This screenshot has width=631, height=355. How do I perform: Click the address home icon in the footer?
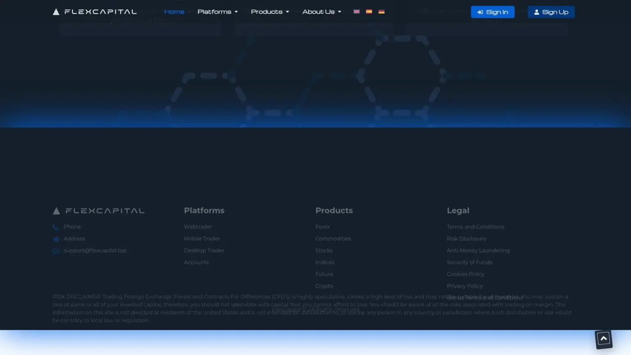56,239
